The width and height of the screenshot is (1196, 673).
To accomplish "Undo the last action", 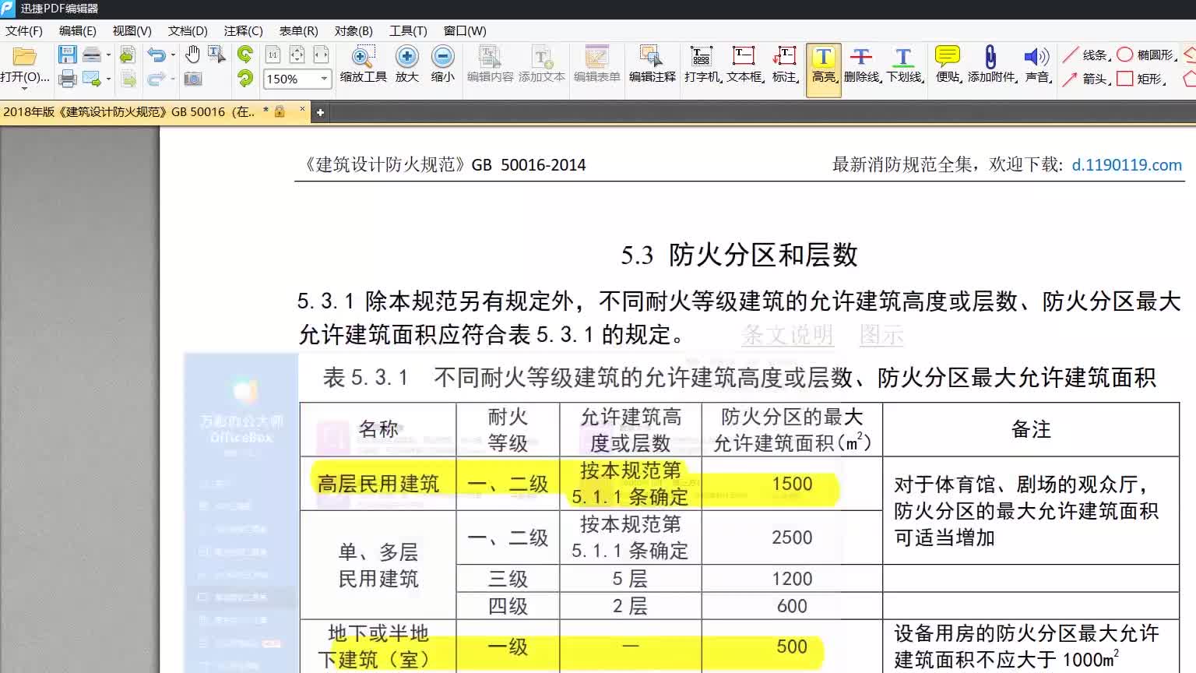I will click(157, 55).
